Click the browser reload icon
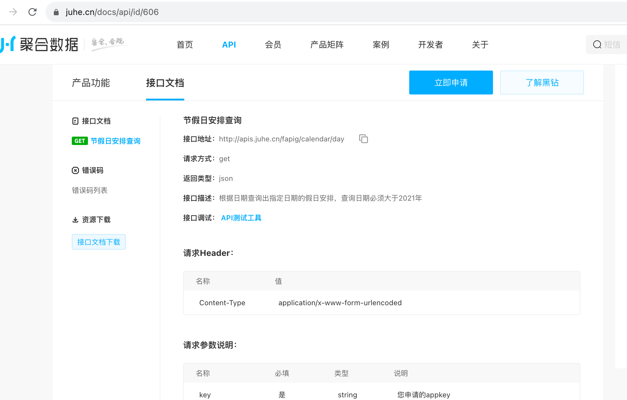Screen dimensions: 627x400 coord(32,12)
